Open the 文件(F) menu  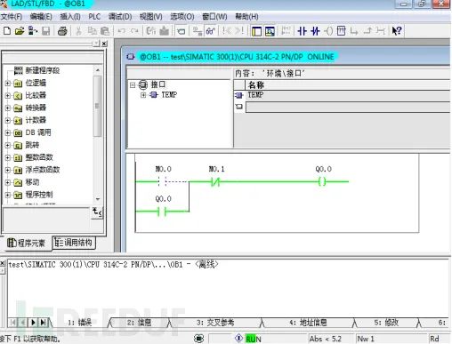[x=12, y=17]
